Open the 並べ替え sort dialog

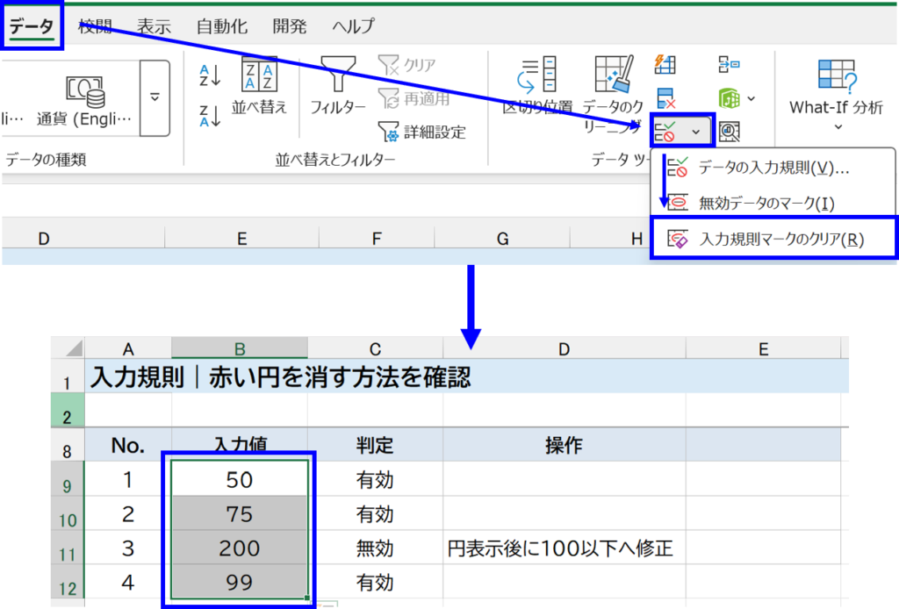click(259, 86)
